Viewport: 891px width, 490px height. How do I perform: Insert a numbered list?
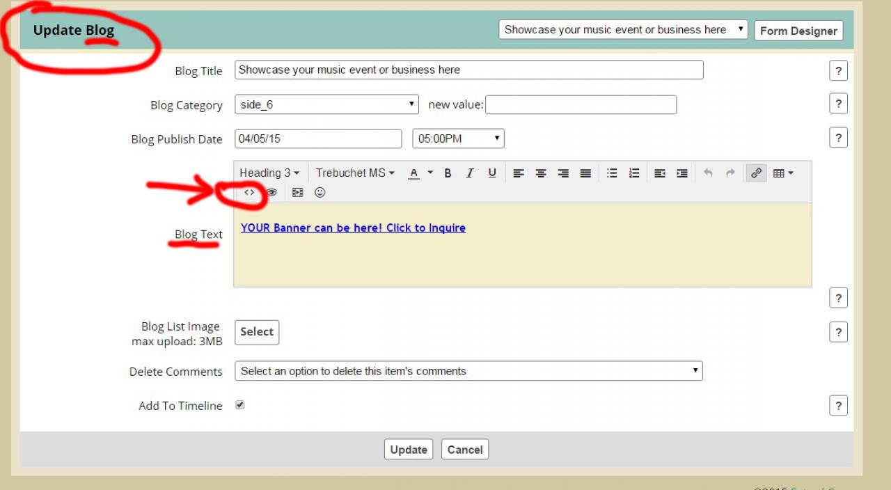(634, 173)
